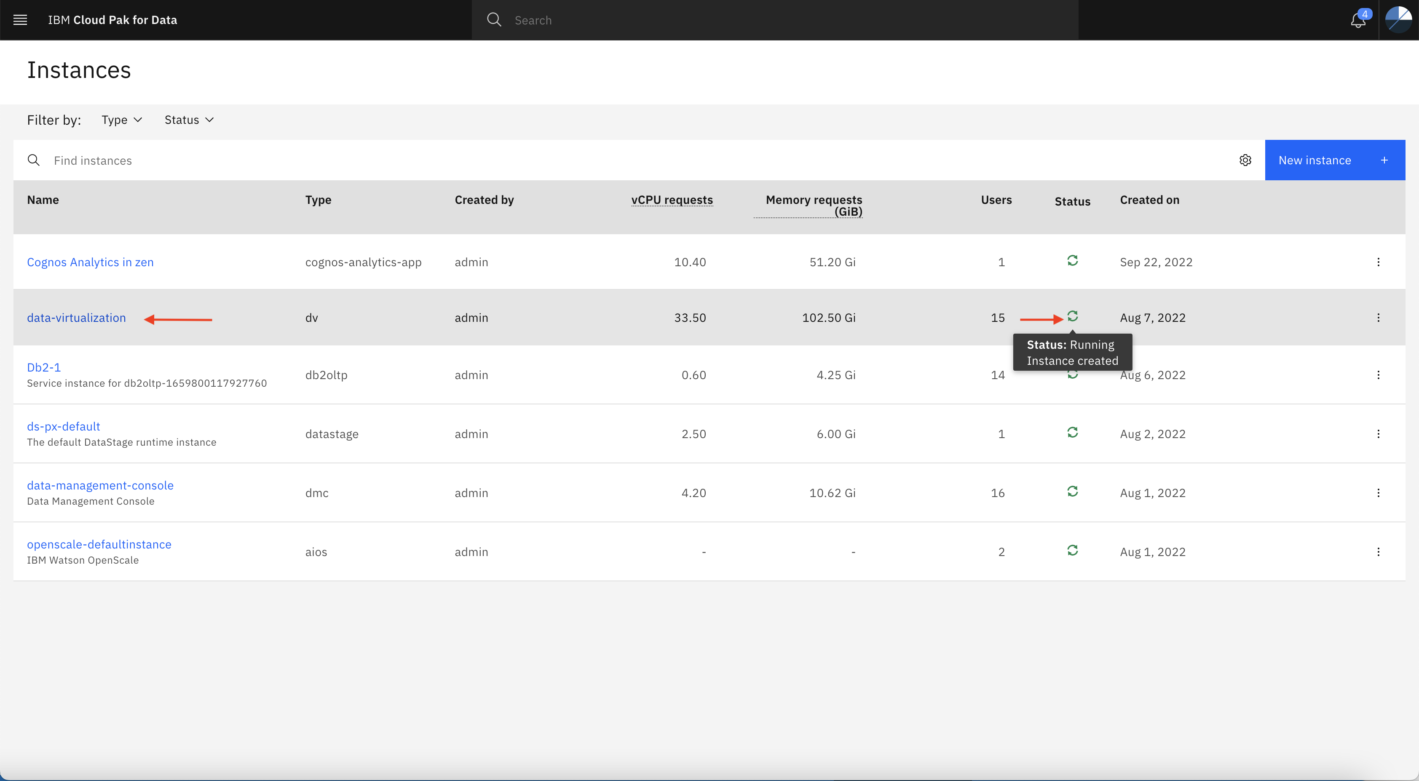
Task: Click the default DataStage runtime instance description
Action: [x=122, y=442]
